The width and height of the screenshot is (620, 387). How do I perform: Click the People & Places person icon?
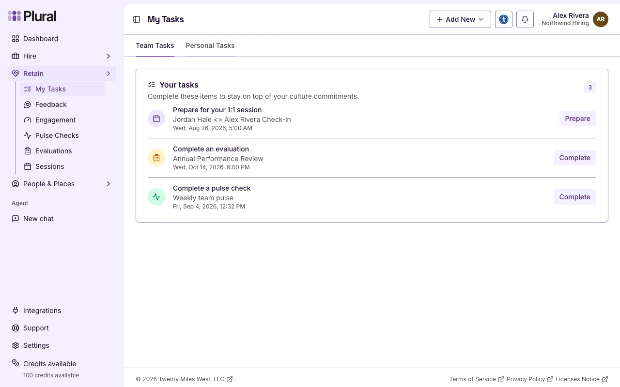[x=15, y=184]
